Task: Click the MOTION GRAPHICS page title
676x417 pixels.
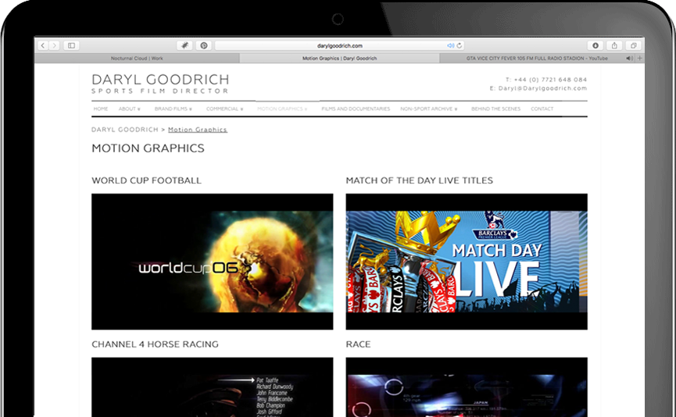Action: point(148,148)
